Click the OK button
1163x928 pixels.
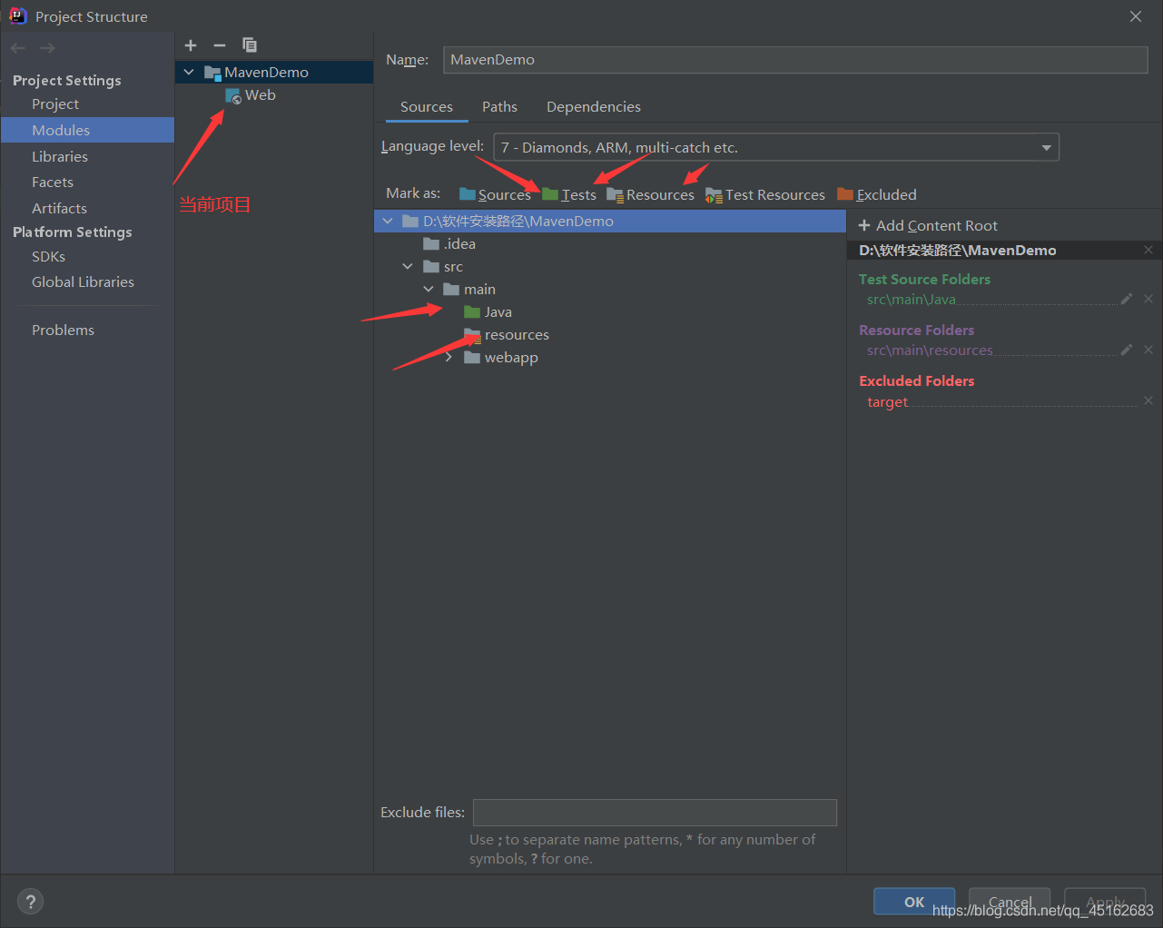(x=914, y=902)
